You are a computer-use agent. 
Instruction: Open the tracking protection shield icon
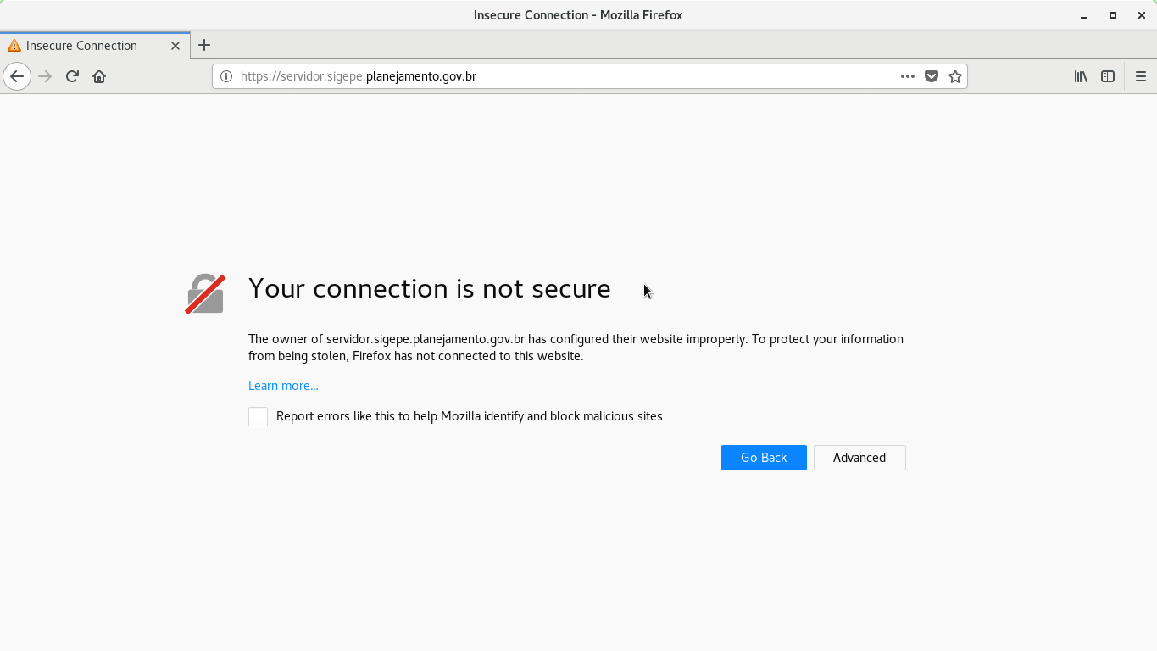coord(931,75)
